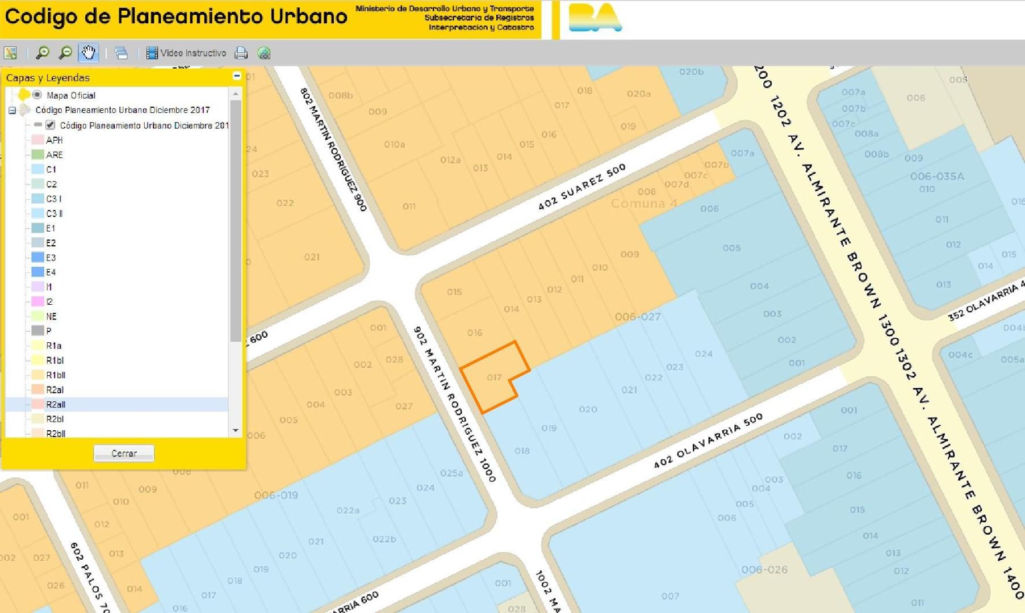Select the R2bI legend entry
The image size is (1025, 613).
(x=55, y=419)
